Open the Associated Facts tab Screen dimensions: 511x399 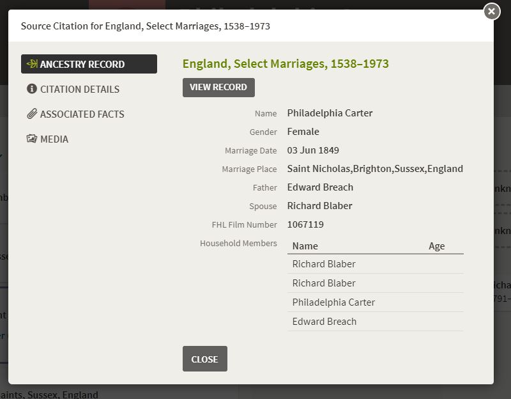click(82, 114)
